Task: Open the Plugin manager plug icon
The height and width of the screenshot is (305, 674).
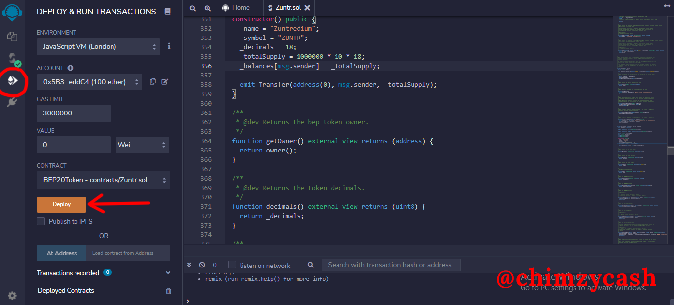Action: pyautogui.click(x=12, y=102)
